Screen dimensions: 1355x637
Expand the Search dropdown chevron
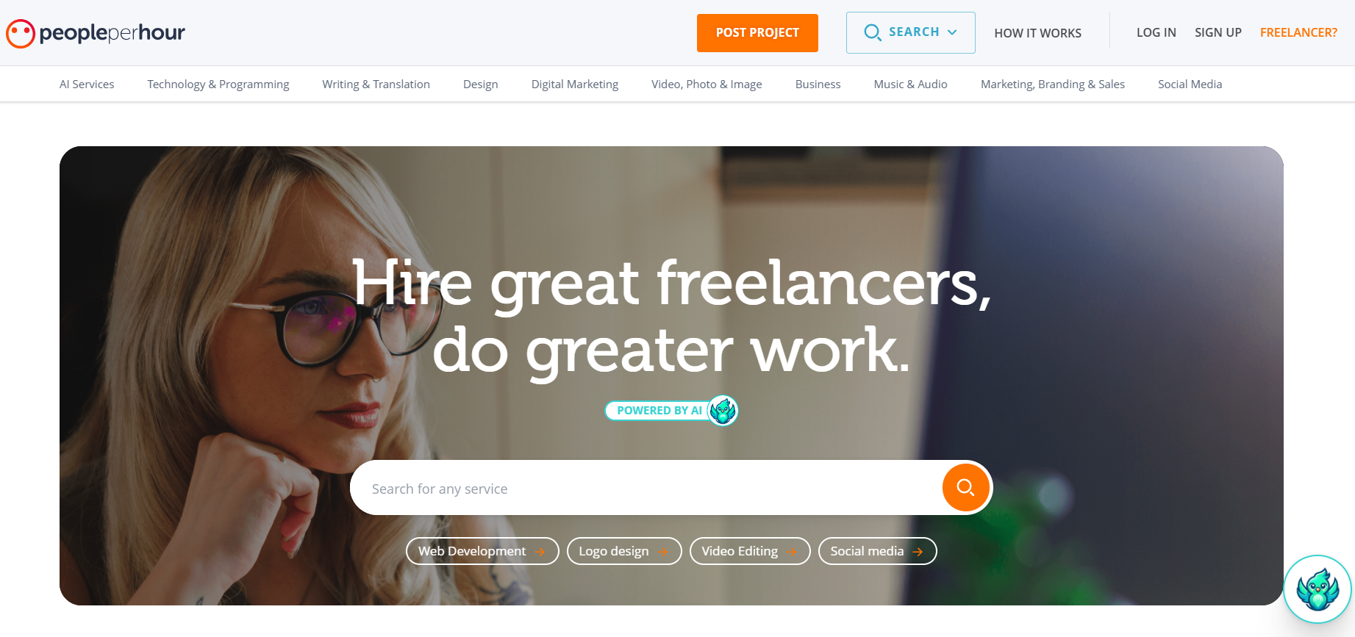coord(952,32)
